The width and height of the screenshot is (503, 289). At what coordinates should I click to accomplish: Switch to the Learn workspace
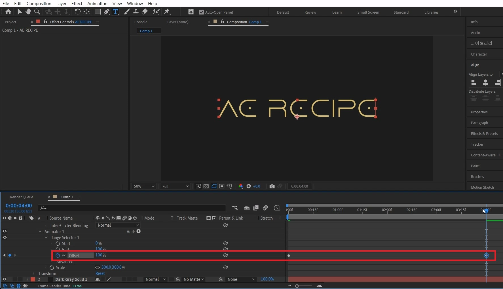(337, 12)
